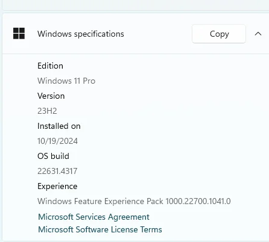269x242 pixels.
Task: Open Microsoft Services Agreement link
Action: pyautogui.click(x=93, y=217)
